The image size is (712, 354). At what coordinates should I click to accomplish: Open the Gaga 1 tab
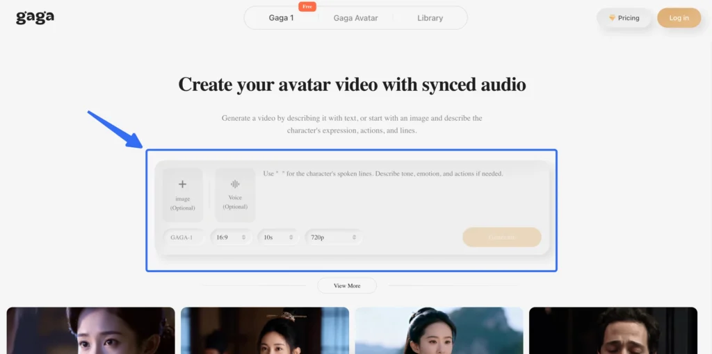[281, 18]
